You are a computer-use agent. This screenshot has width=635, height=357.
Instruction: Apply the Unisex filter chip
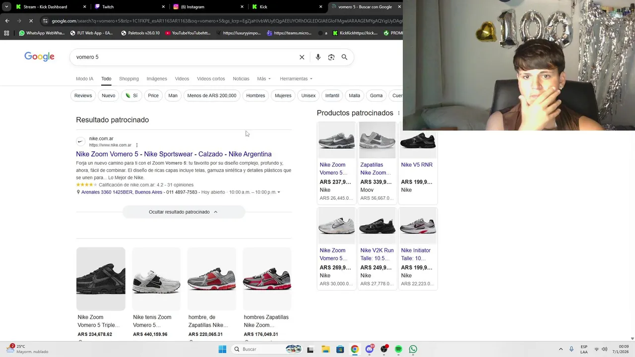[308, 96]
